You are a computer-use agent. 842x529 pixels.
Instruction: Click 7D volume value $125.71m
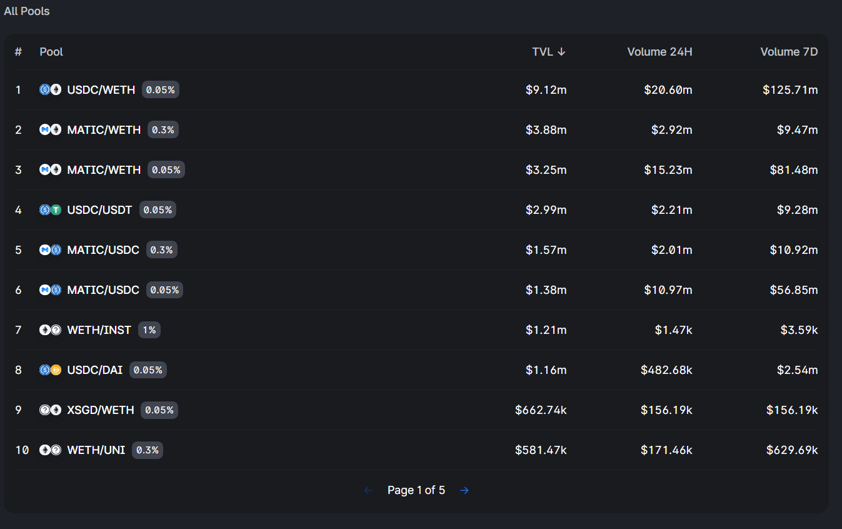[790, 89]
